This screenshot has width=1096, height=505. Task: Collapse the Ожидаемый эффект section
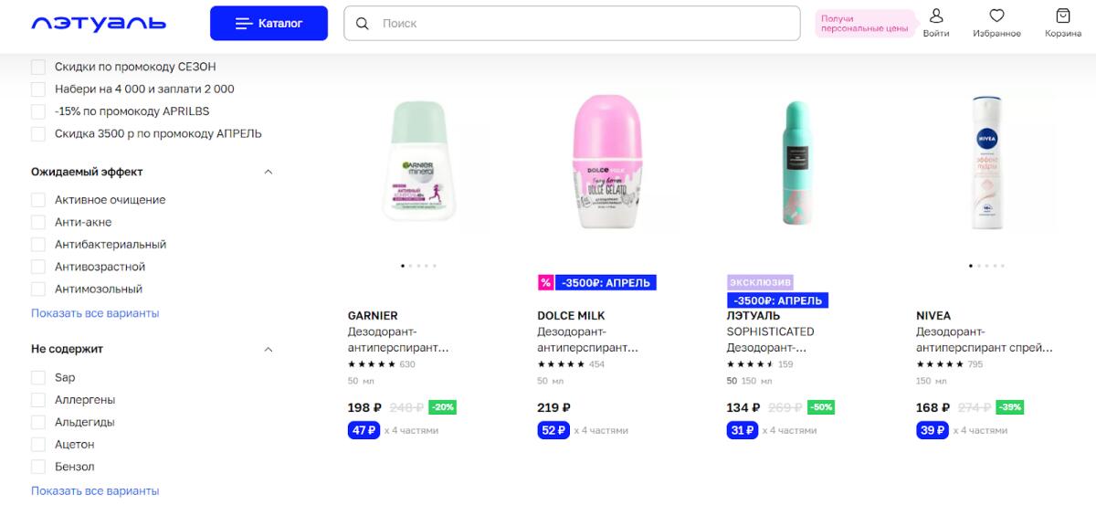coord(269,172)
